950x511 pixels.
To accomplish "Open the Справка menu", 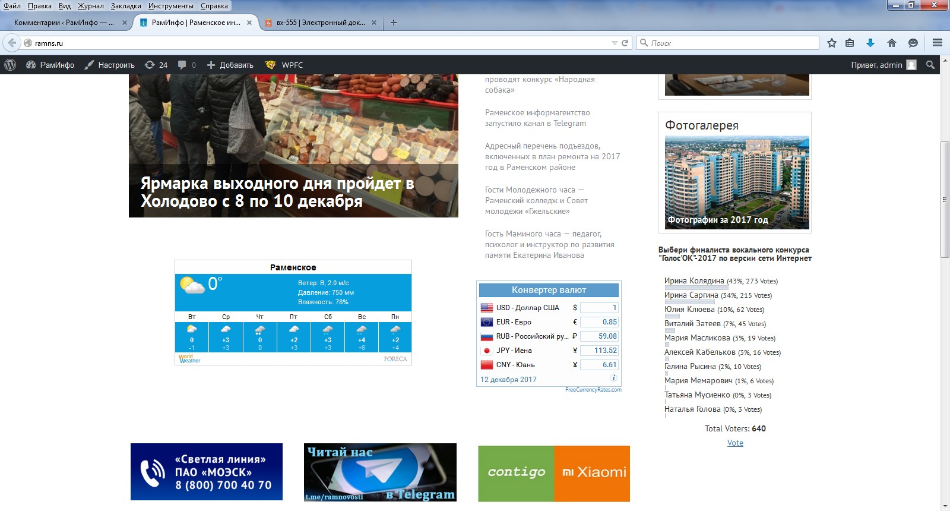I will tap(214, 6).
